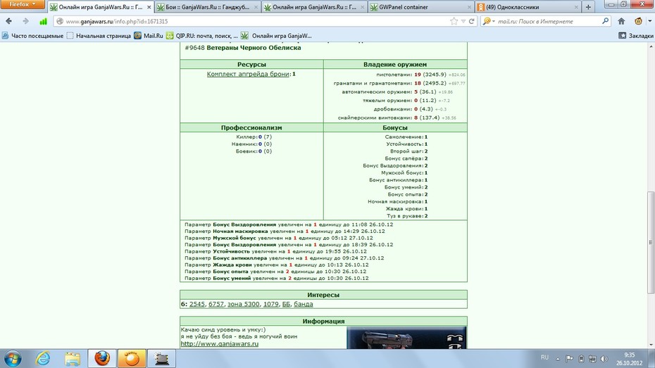Open the Онлайн игра GanjaW... bookmark
This screenshot has width=655, height=368.
pyautogui.click(x=277, y=36)
